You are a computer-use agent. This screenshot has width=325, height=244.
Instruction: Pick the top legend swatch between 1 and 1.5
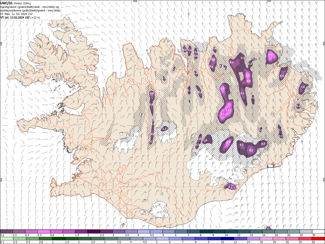click(x=69, y=232)
